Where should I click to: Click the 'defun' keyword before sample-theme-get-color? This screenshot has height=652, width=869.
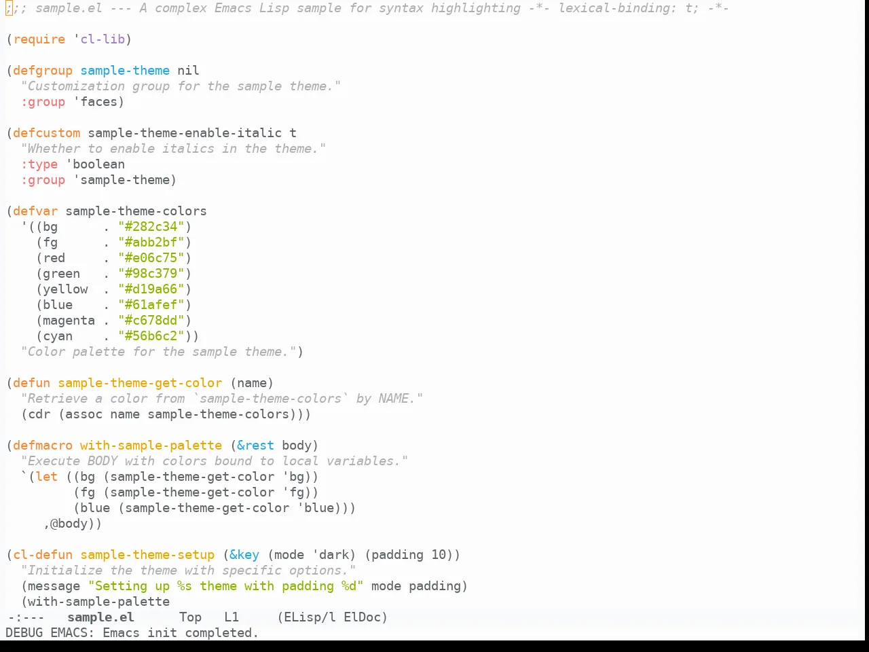(32, 383)
